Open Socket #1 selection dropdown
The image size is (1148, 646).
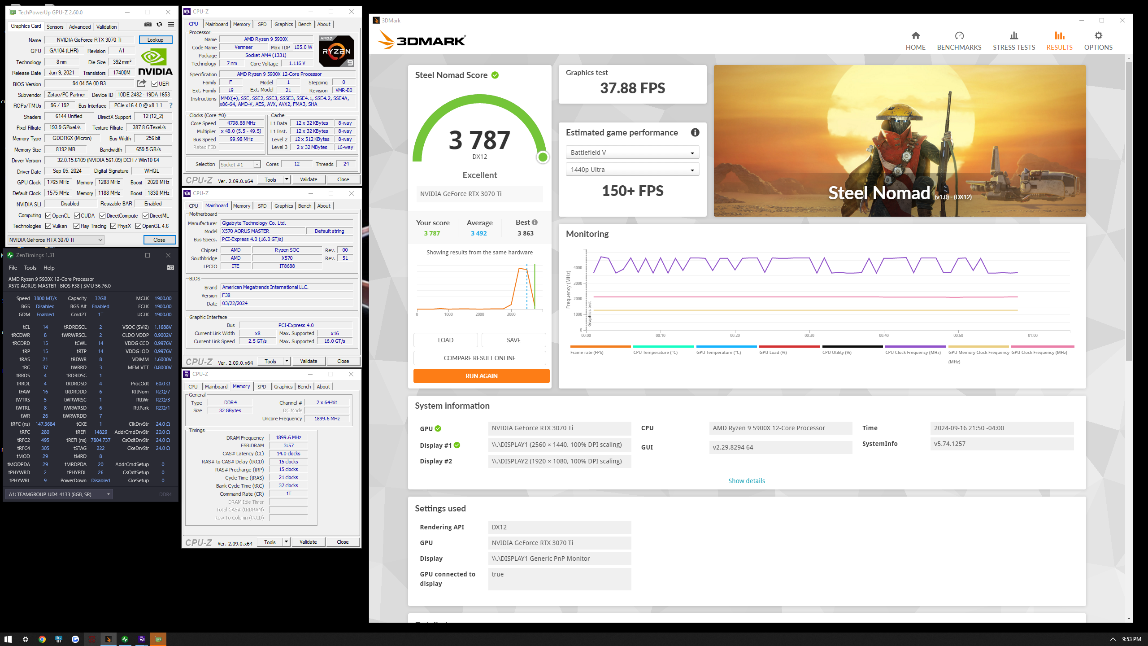coord(240,164)
